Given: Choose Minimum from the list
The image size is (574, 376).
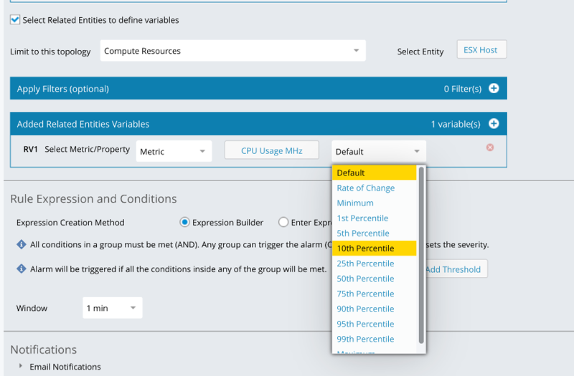Looking at the screenshot, I should tap(374, 203).
